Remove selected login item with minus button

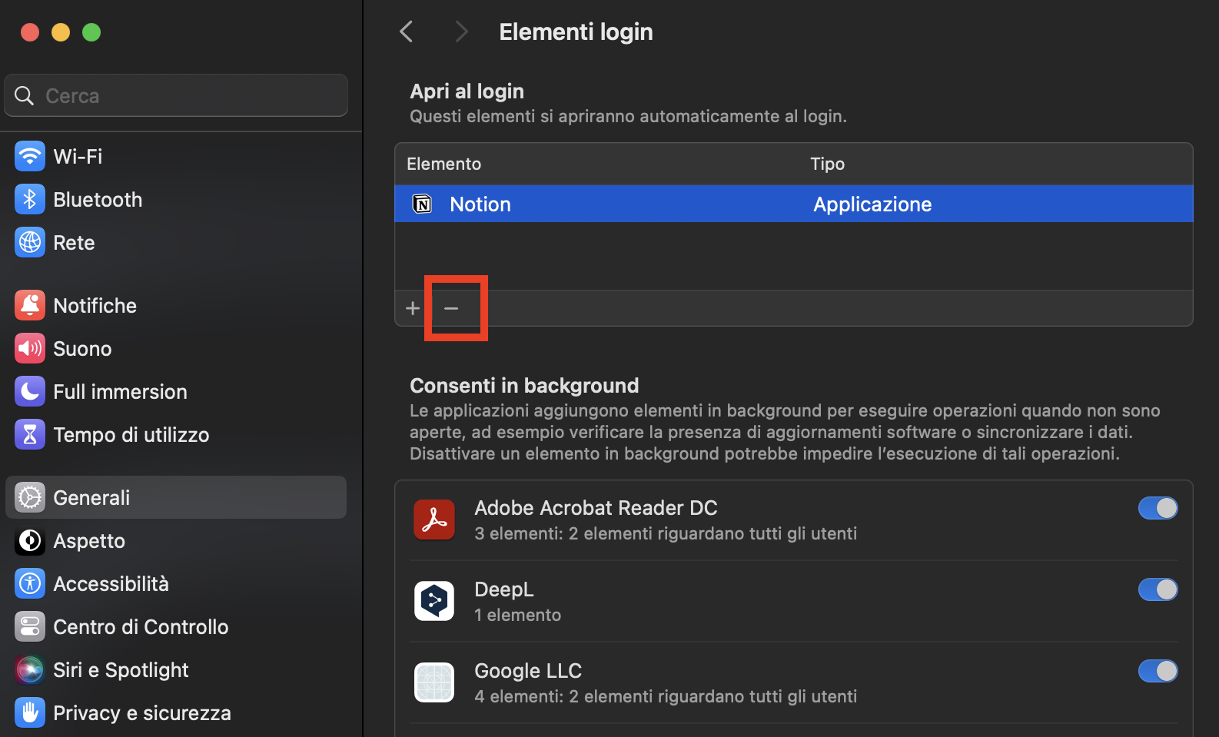point(451,308)
